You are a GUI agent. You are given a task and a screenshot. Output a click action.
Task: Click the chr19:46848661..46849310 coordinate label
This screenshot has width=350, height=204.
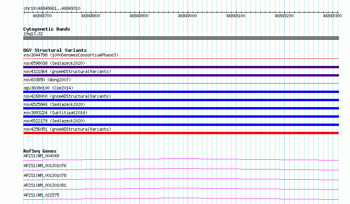52,9
